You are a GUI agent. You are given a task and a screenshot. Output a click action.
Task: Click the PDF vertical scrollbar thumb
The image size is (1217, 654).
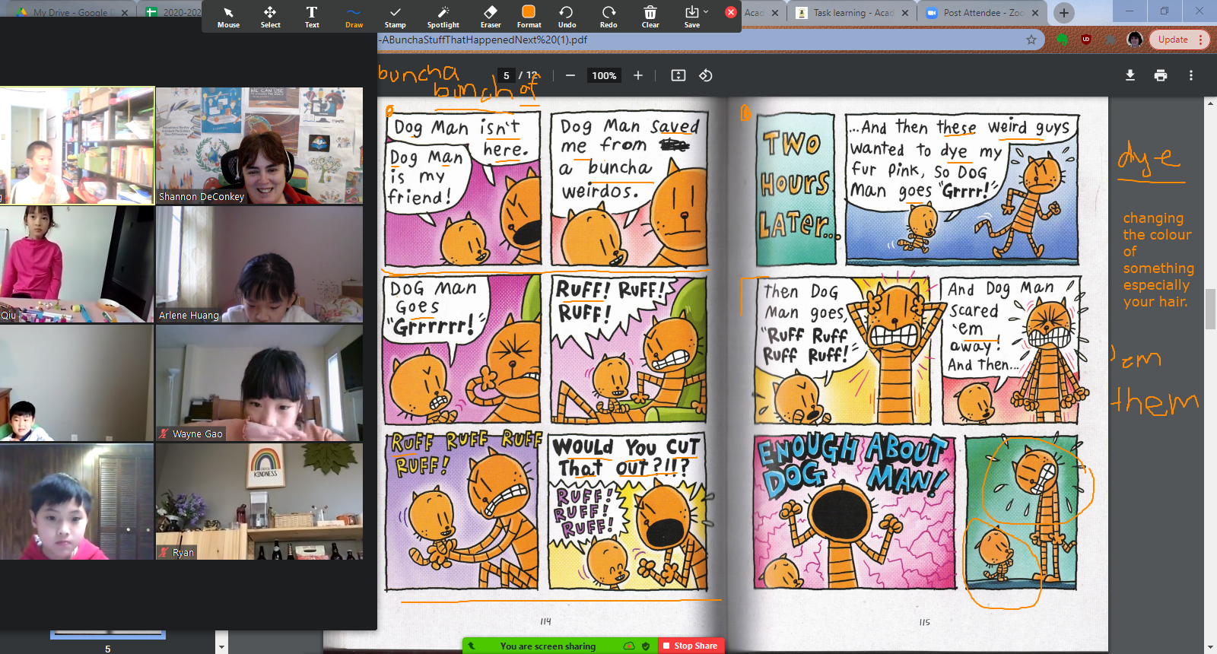1210,310
